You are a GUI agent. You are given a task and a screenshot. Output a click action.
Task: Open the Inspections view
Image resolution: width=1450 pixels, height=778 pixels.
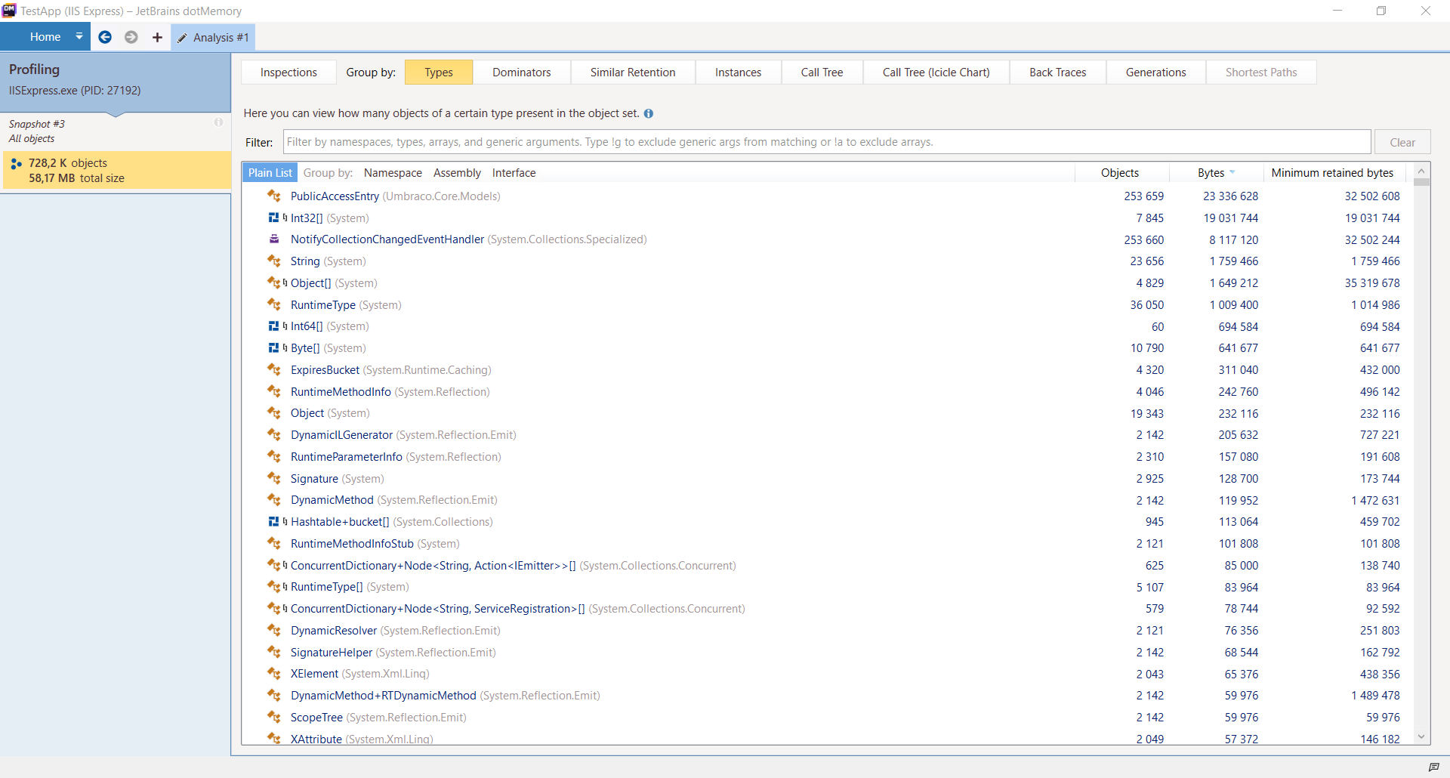coord(288,72)
